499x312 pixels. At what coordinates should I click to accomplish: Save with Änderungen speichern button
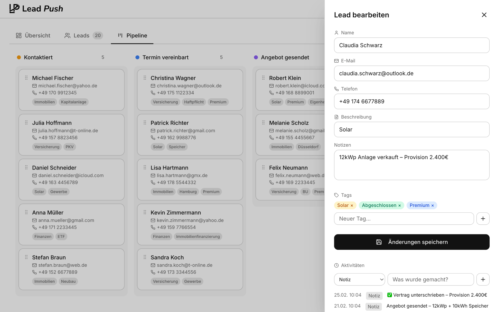click(x=412, y=242)
